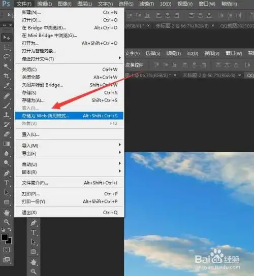
Task: Click the background color swatch
Action: [x=9, y=241]
